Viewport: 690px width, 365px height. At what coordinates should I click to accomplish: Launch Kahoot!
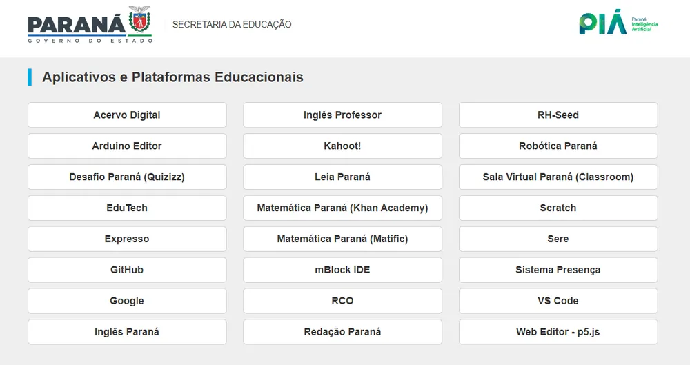coord(342,146)
